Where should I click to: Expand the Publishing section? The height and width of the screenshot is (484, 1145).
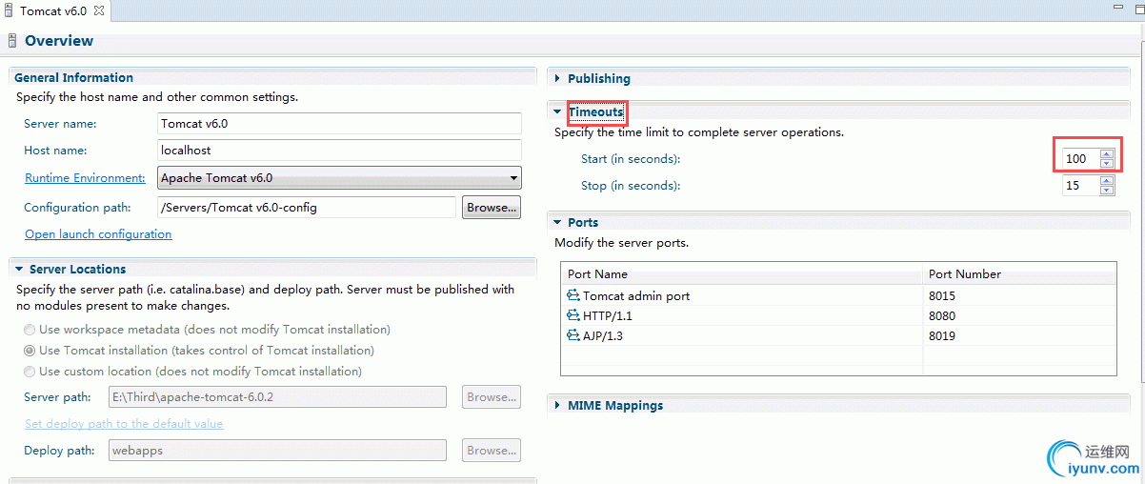[x=557, y=78]
